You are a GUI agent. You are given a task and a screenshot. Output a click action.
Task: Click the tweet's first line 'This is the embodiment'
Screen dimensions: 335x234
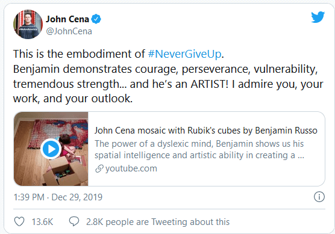click(118, 54)
